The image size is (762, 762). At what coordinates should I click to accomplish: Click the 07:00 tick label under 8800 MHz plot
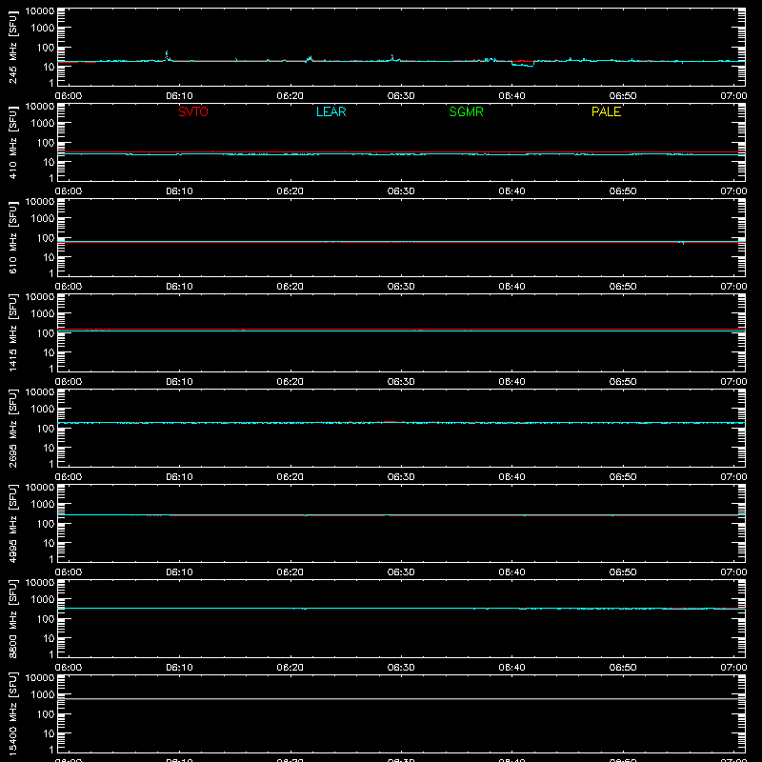pos(733,668)
